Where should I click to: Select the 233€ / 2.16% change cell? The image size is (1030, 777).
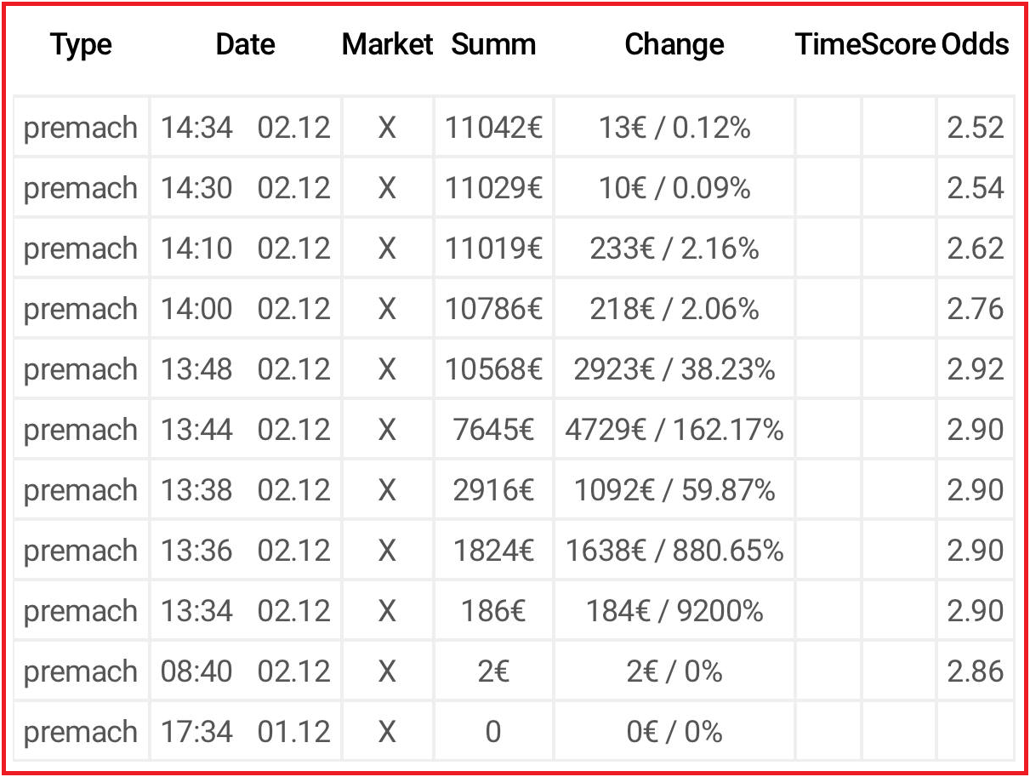click(x=674, y=249)
